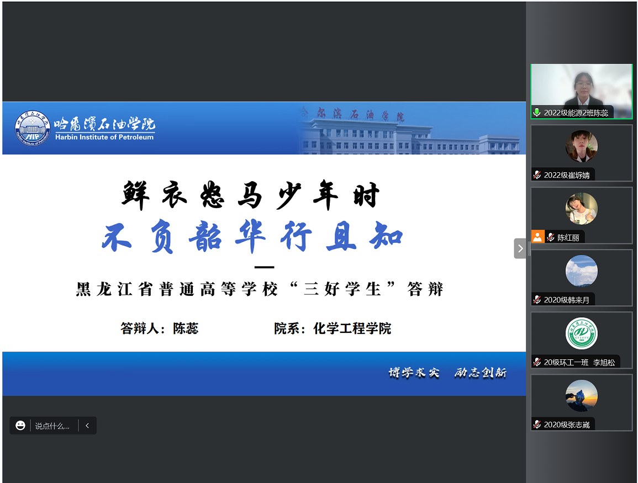Click the green microphone icon of 陈蕊
Screen dimensions: 638x483
tap(536, 113)
